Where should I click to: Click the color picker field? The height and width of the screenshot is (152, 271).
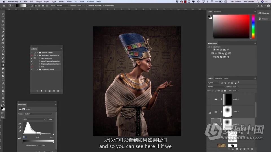[231, 26]
